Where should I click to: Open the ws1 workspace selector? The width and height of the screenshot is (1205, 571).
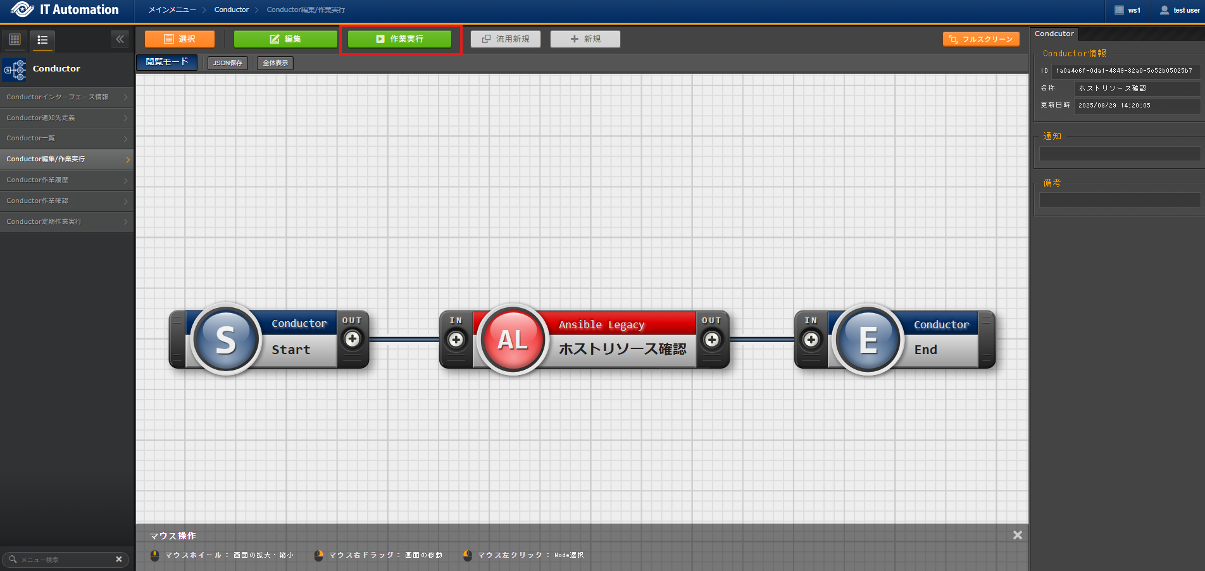click(1128, 10)
